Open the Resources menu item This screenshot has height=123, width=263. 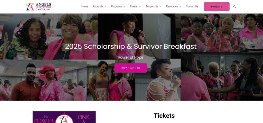[x=172, y=6]
